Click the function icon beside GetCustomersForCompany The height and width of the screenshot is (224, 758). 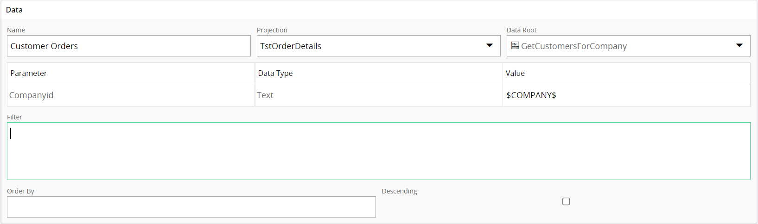pos(515,46)
